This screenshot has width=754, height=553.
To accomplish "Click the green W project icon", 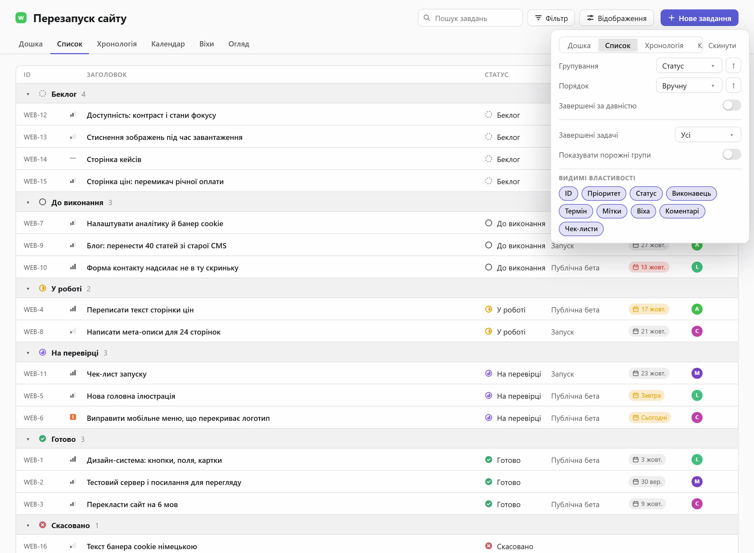I will click(21, 18).
